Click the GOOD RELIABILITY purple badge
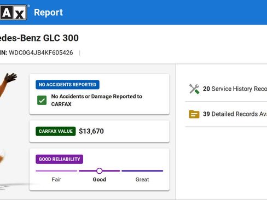The image size is (267, 200). click(x=59, y=159)
